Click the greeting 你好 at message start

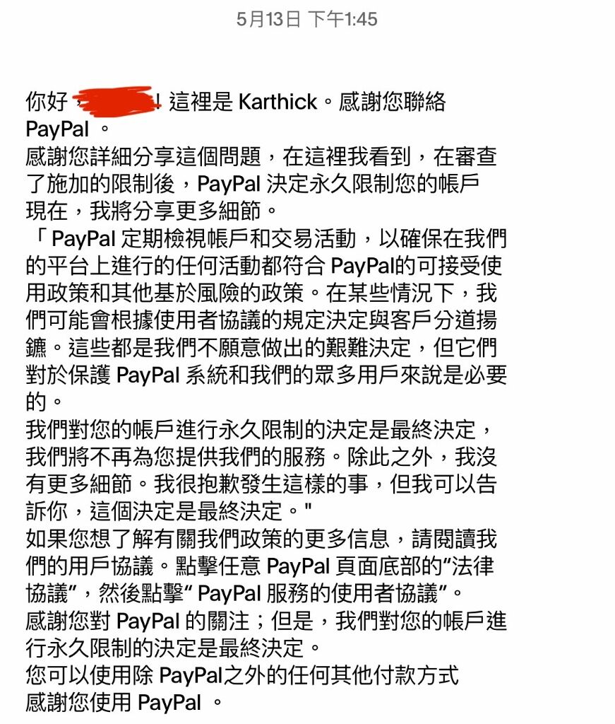pos(47,102)
